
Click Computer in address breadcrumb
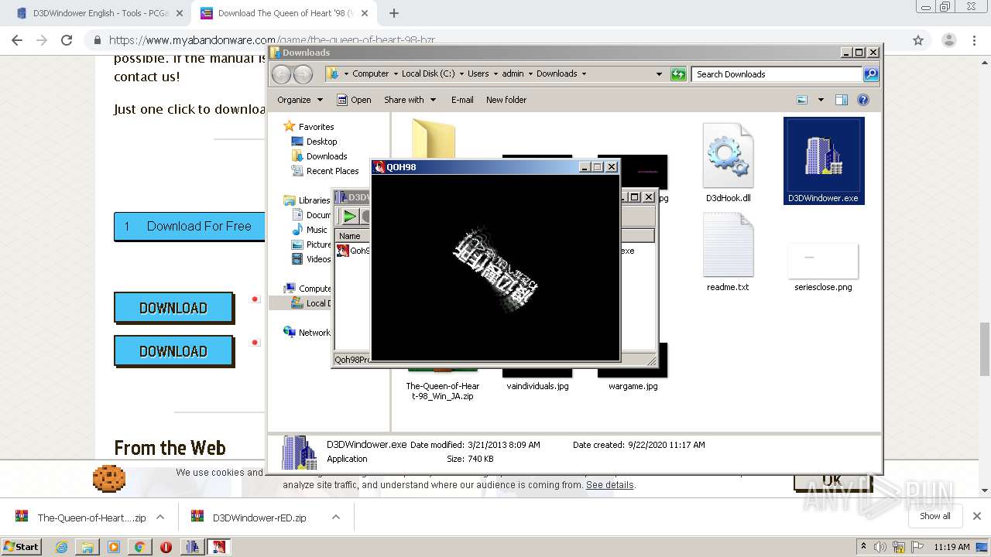[x=370, y=74]
